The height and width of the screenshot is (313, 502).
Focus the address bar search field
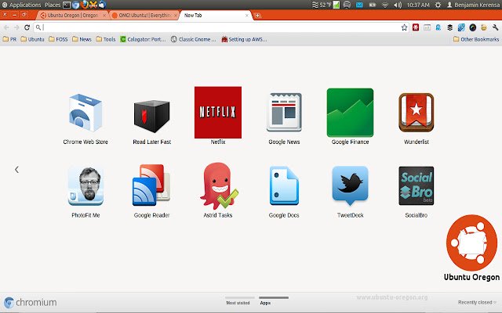click(220, 27)
